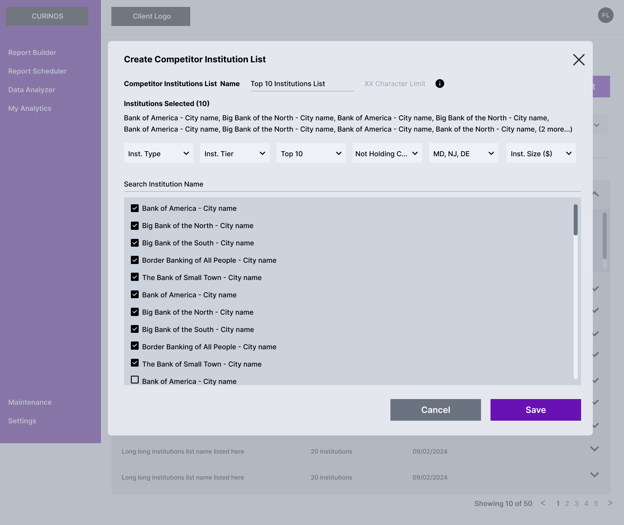Uncheck the first Big Bank of the South checkbox
Viewport: 624px width, 525px height.
[135, 243]
